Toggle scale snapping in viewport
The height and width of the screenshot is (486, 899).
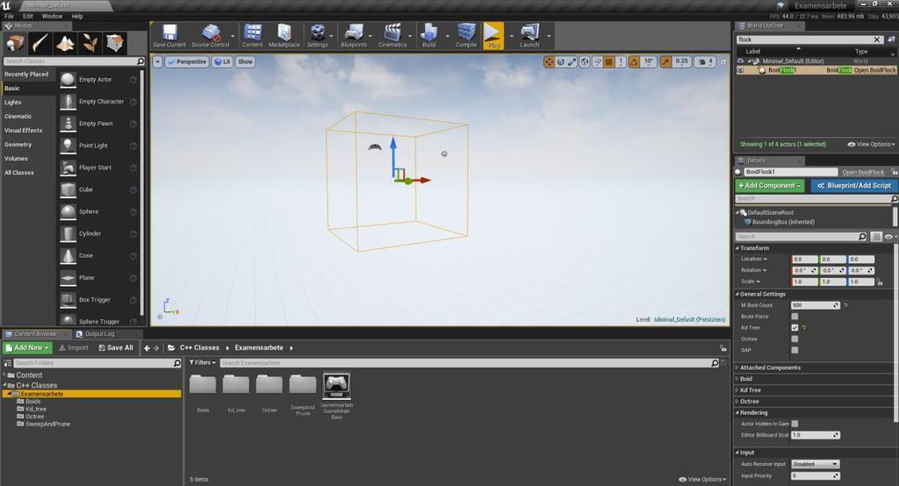click(x=665, y=62)
